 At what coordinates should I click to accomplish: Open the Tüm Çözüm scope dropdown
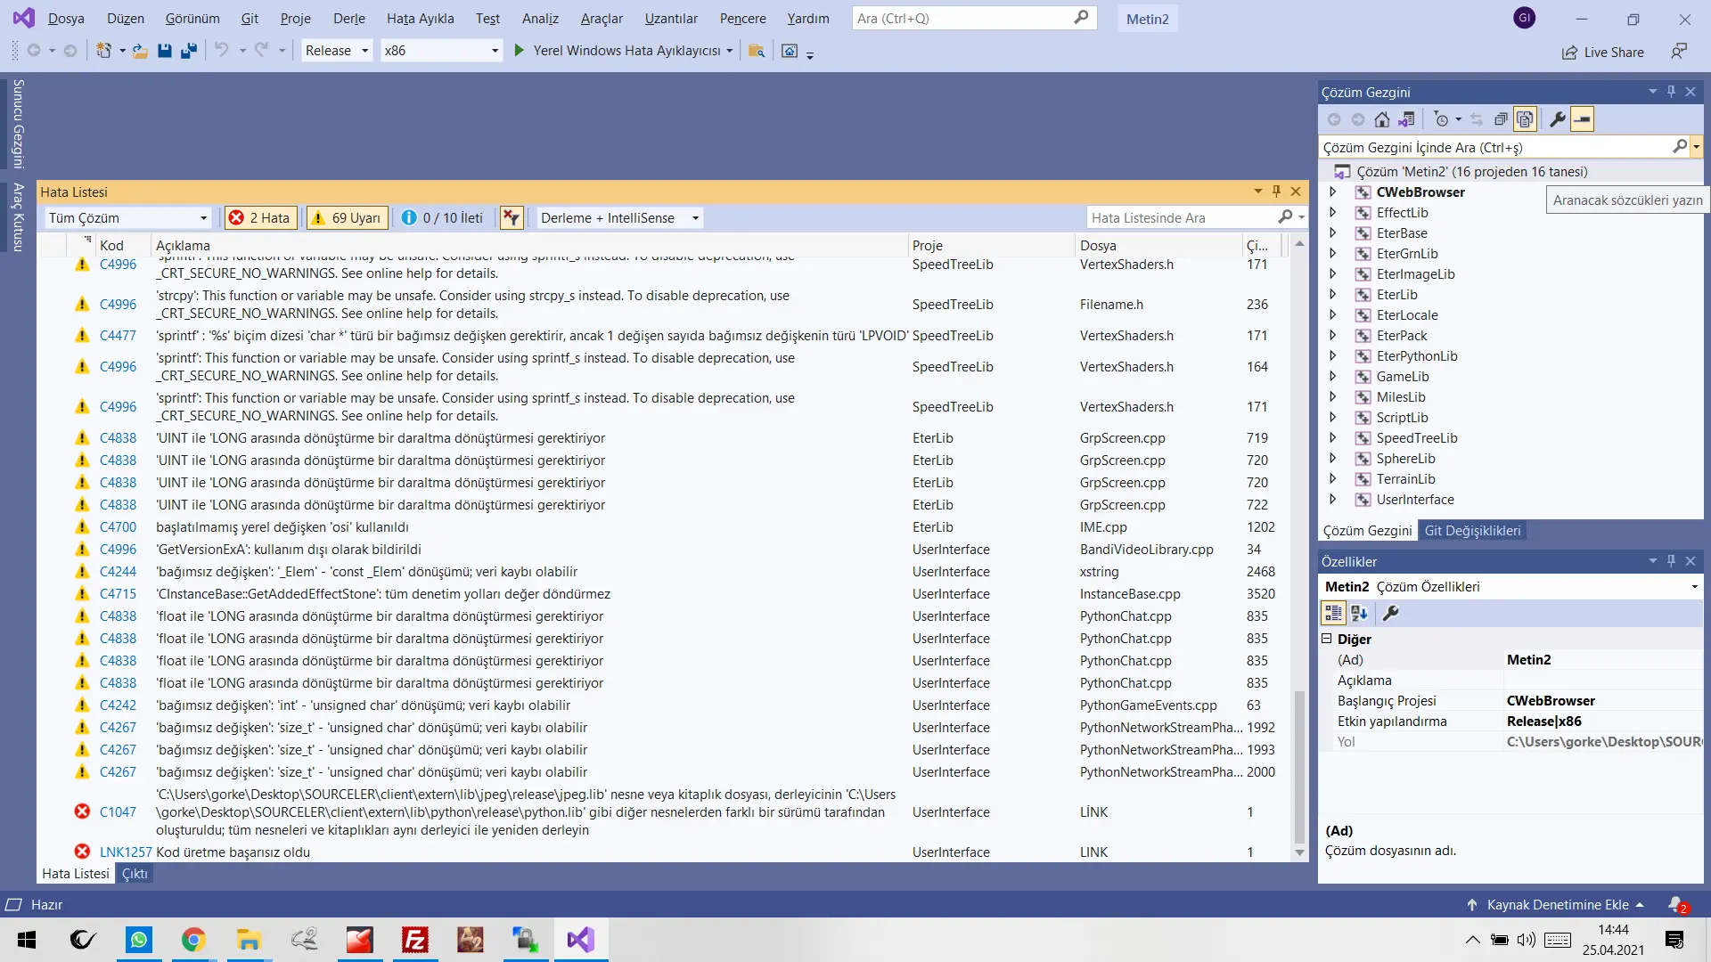[x=127, y=218]
